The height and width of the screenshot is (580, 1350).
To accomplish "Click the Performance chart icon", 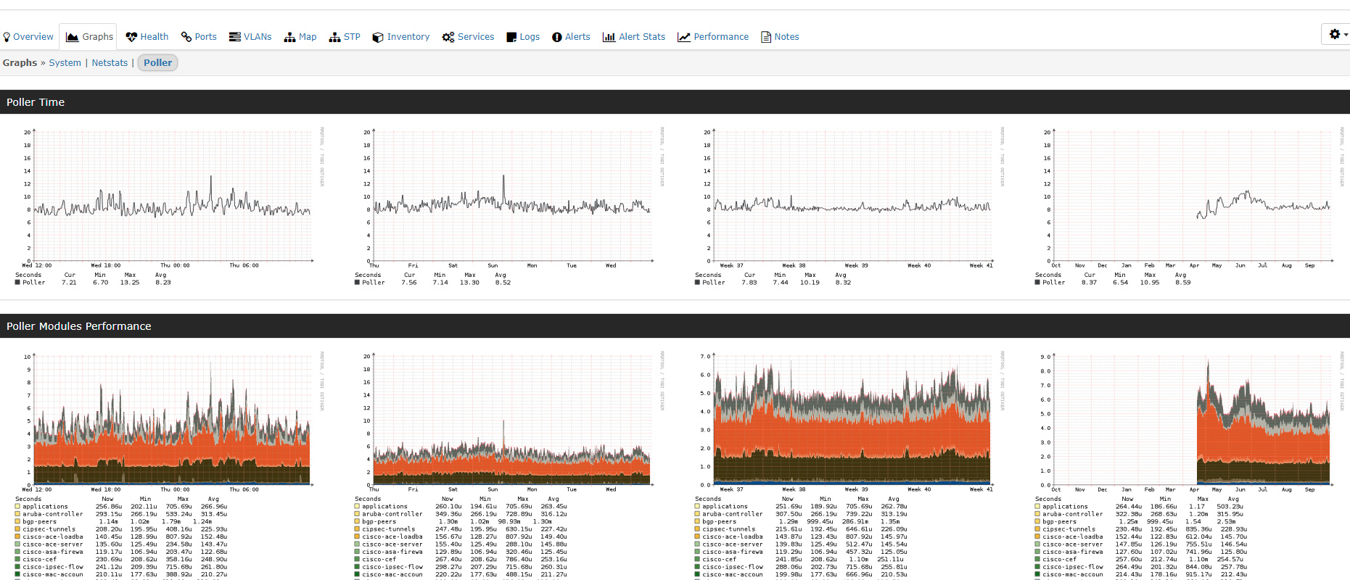I will click(x=683, y=37).
